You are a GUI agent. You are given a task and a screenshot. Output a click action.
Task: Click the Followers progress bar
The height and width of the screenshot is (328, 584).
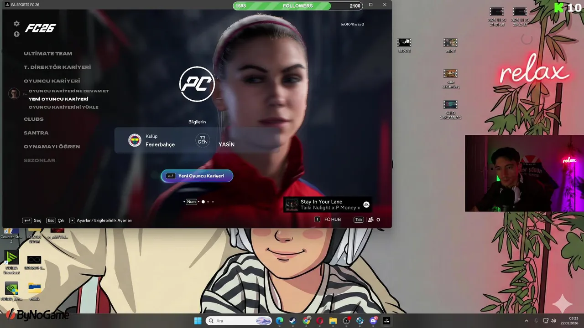298,6
